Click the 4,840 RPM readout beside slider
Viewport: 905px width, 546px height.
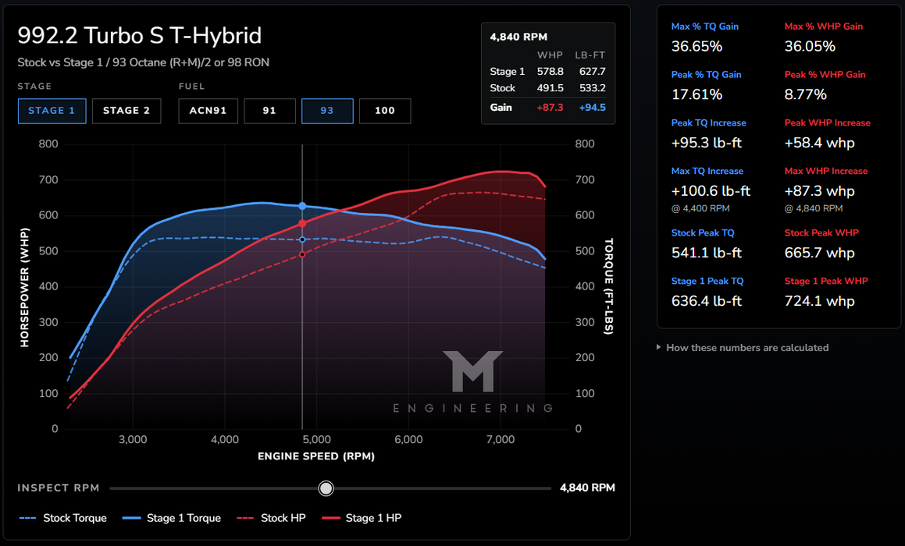point(587,487)
